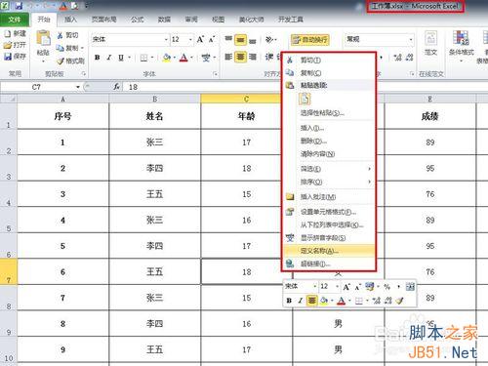Image resolution: width=488 pixels, height=366 pixels.
Task: Click the top-align icon in alignment group
Action: 228,40
